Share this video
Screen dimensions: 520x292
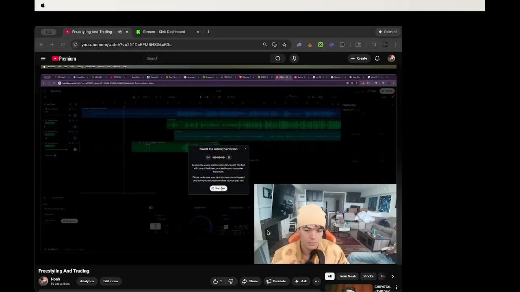click(x=250, y=281)
